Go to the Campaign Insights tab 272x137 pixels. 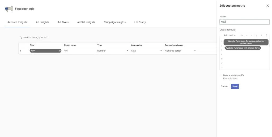[115, 22]
